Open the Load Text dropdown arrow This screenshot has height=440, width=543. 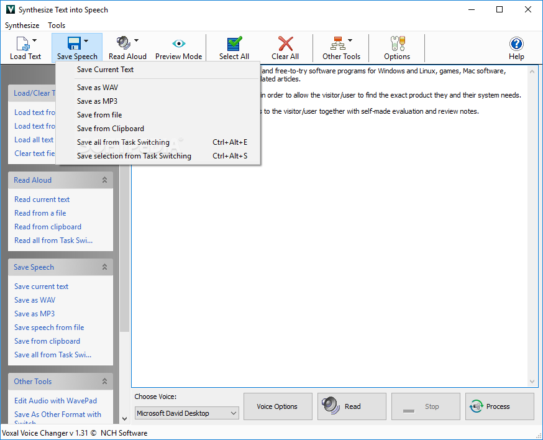[35, 40]
